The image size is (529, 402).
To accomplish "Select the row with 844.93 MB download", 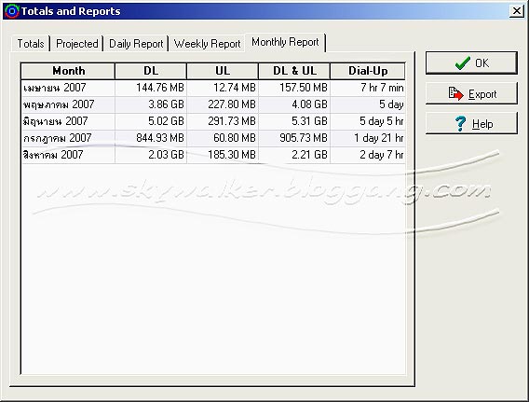I will [213, 138].
